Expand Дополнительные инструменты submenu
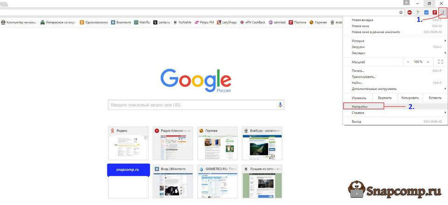 tap(395, 89)
